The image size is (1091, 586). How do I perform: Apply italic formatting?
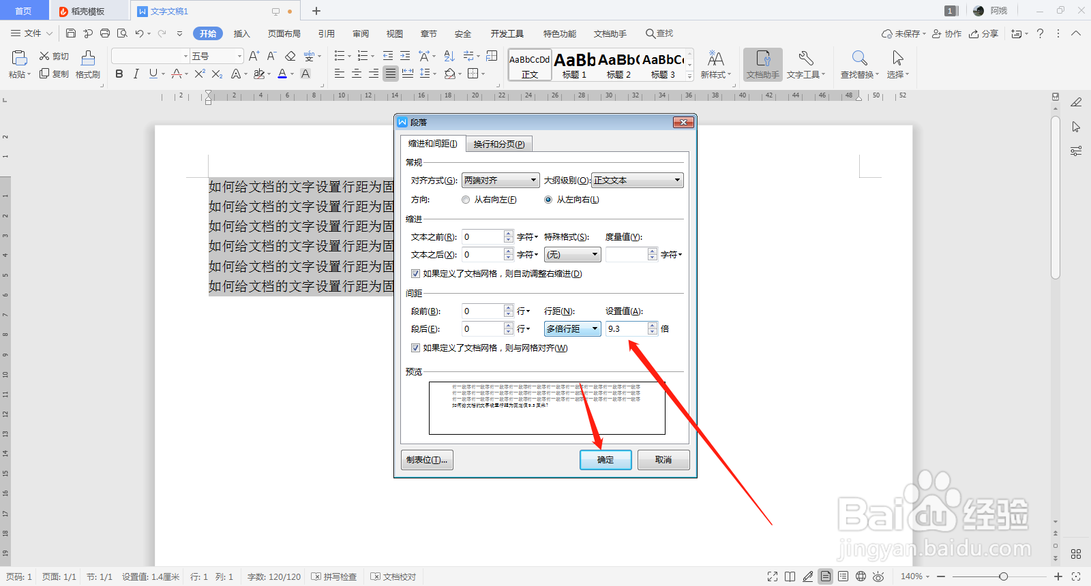(x=136, y=74)
